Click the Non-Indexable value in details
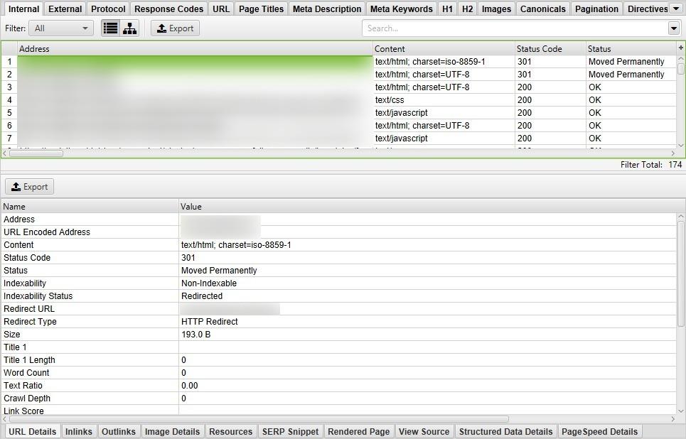Screen dimensions: 686x439 (x=209, y=283)
